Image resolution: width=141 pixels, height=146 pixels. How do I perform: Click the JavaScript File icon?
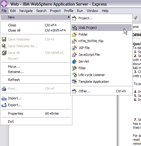pos(74,55)
